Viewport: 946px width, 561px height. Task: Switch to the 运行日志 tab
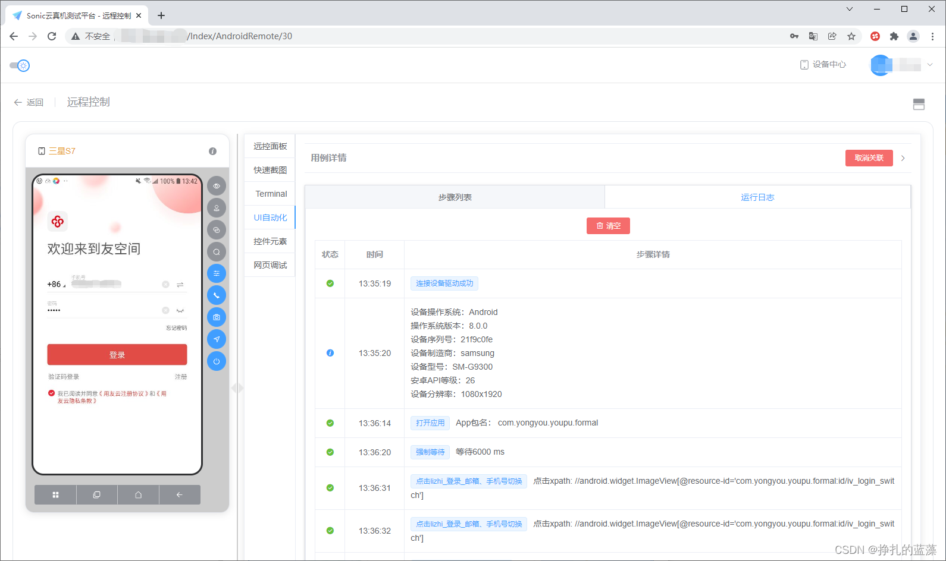(757, 197)
